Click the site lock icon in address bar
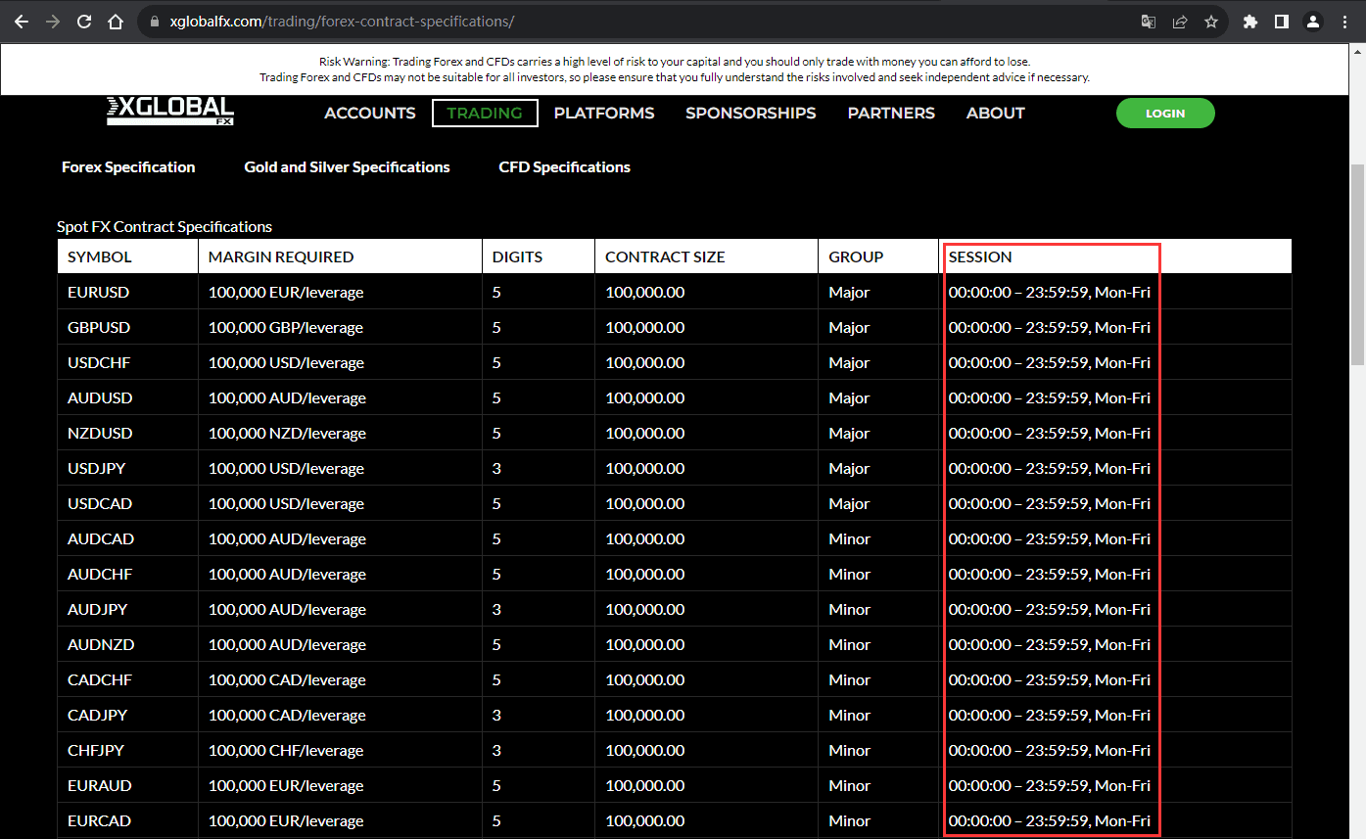 155,22
